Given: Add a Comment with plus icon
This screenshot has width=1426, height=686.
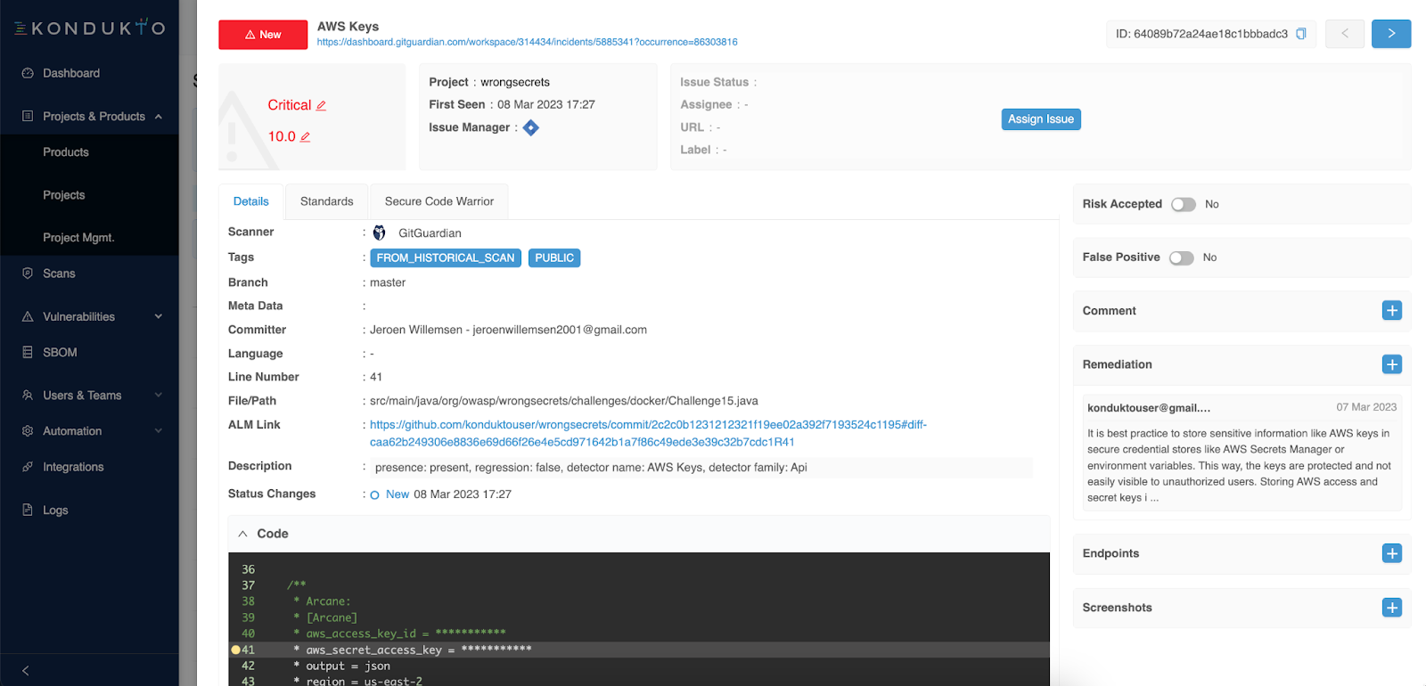Looking at the screenshot, I should (1392, 310).
